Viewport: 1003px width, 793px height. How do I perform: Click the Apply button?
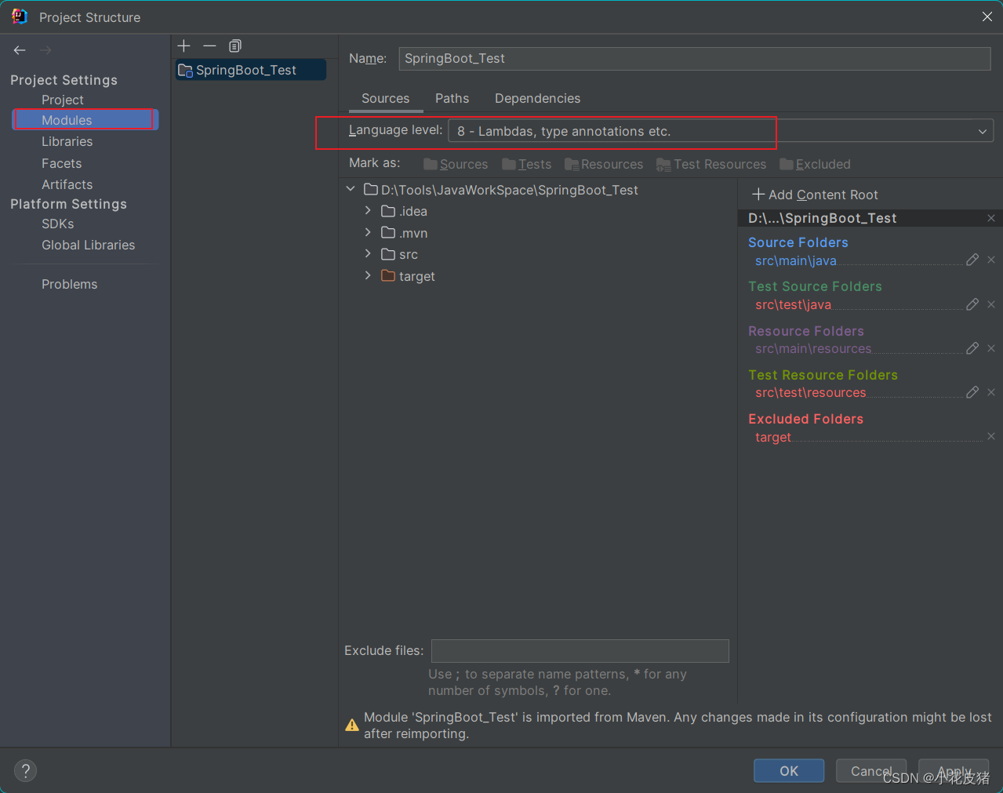tap(953, 771)
